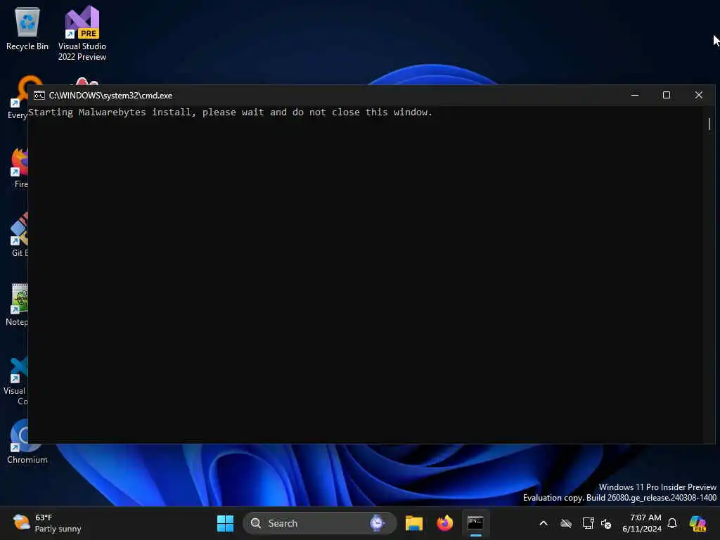720x540 pixels.
Task: Select the Git Bash desktop shortcut
Action: [x=18, y=235]
